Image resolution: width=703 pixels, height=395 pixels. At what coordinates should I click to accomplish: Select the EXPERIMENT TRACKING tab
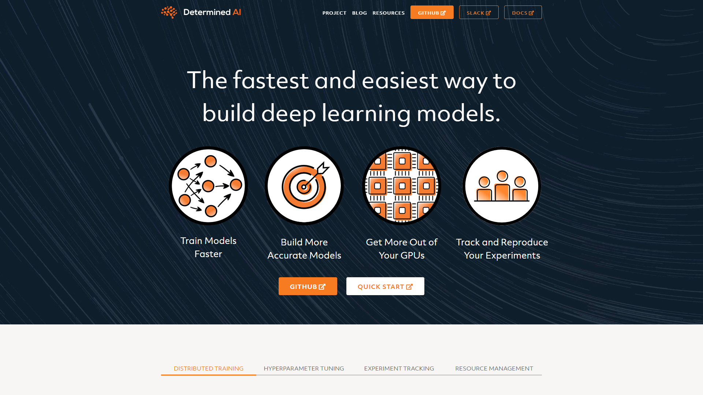point(399,368)
